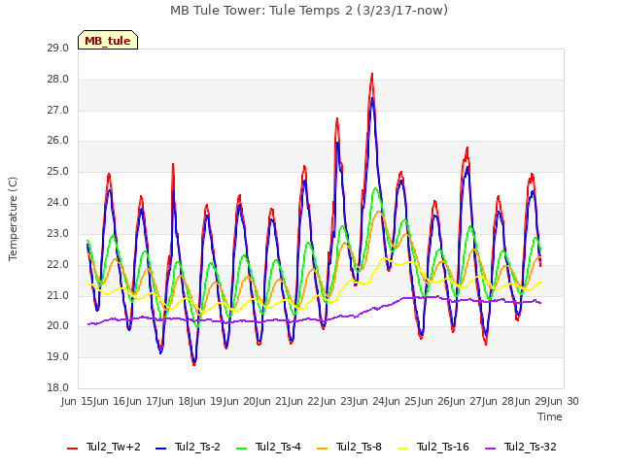Click the Jun 18 x-axis date label

175,401
